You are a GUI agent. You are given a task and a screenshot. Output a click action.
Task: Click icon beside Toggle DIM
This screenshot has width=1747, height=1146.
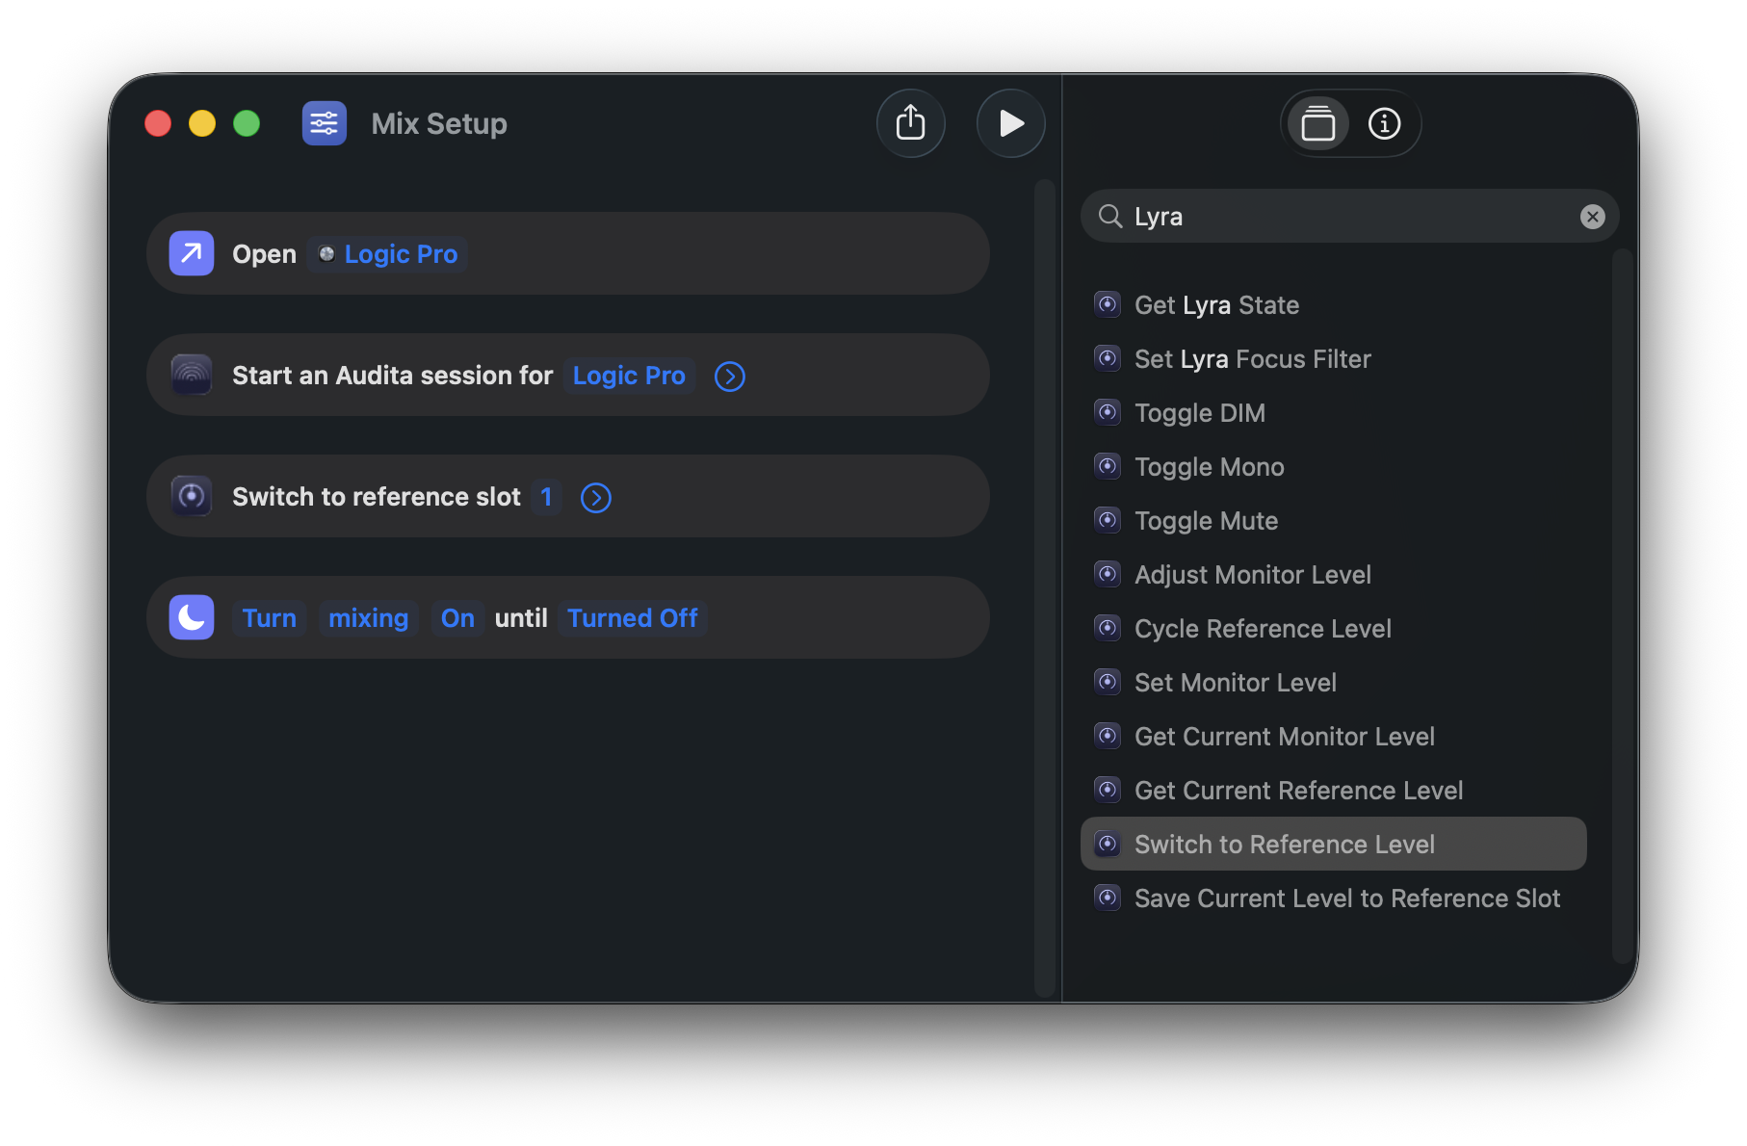pos(1108,412)
